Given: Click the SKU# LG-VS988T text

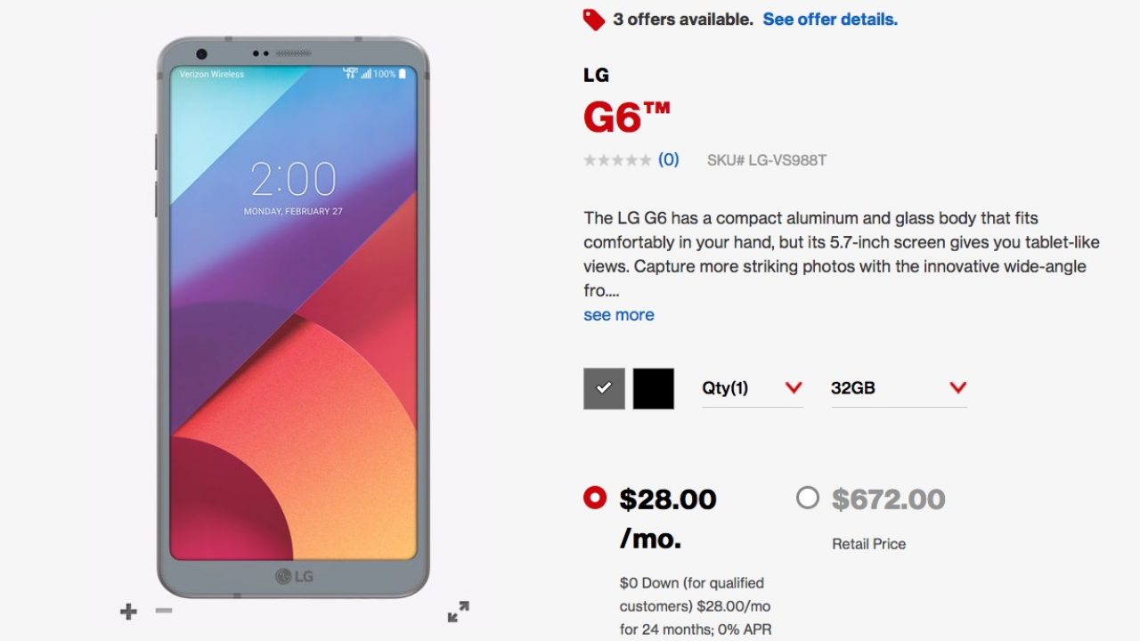Looking at the screenshot, I should pos(767,160).
